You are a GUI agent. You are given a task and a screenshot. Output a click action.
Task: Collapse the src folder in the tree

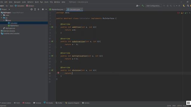(x=1, y=18)
